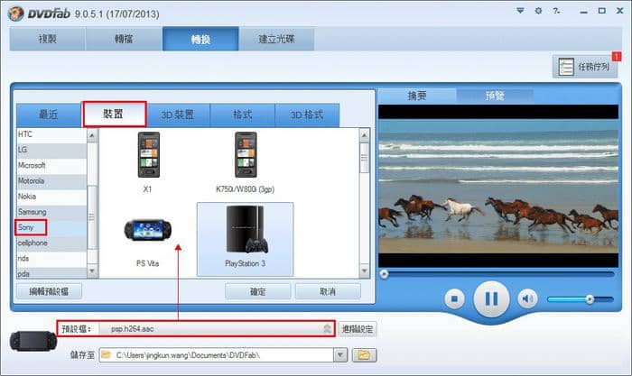The height and width of the screenshot is (376, 632).
Task: Switch to the 預覽 (Preview) tab
Action: pyautogui.click(x=495, y=96)
